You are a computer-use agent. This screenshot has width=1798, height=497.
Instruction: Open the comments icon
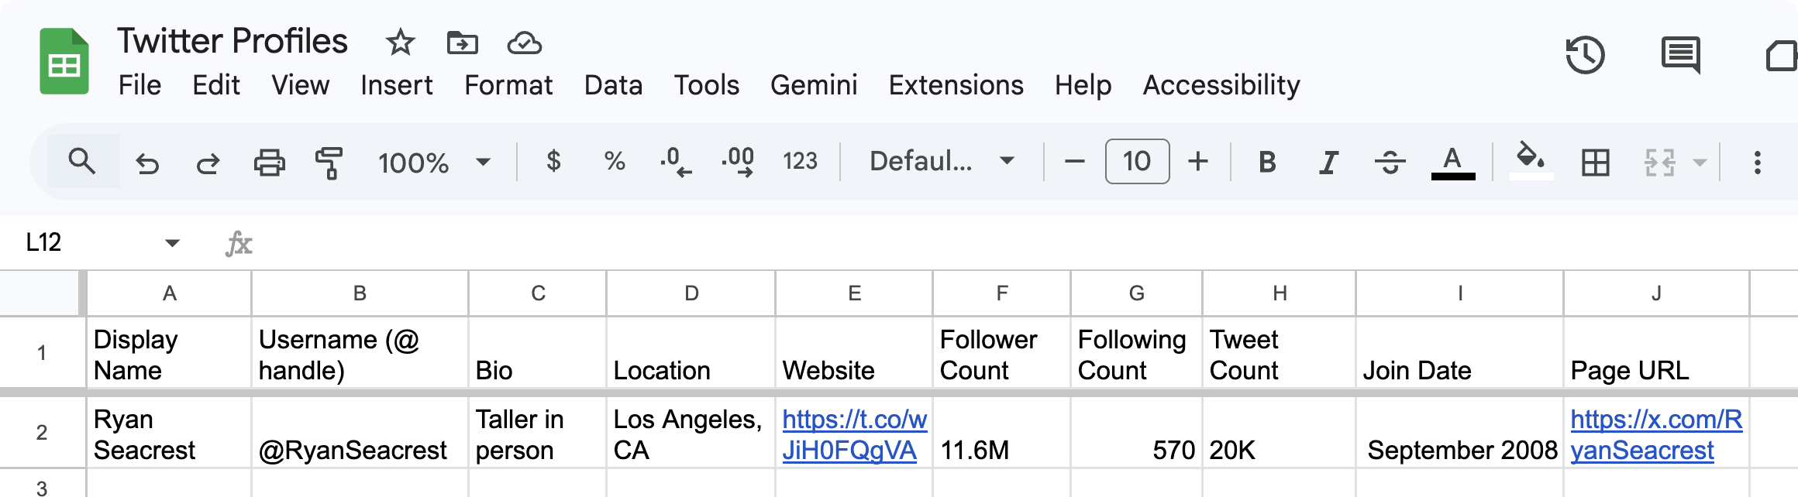(1680, 56)
